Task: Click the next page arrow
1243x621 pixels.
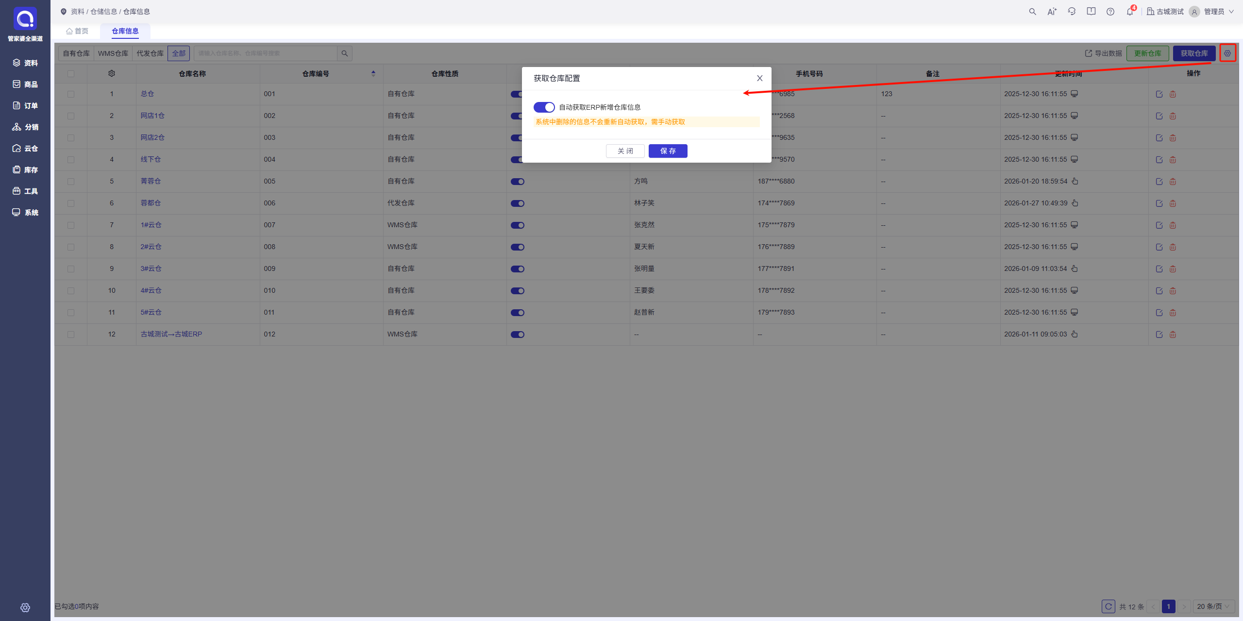Action: [x=1184, y=606]
